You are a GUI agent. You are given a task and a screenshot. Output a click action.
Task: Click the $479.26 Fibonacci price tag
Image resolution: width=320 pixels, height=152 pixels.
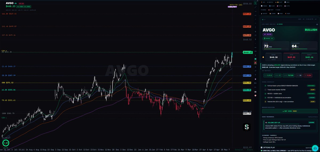[247, 35]
